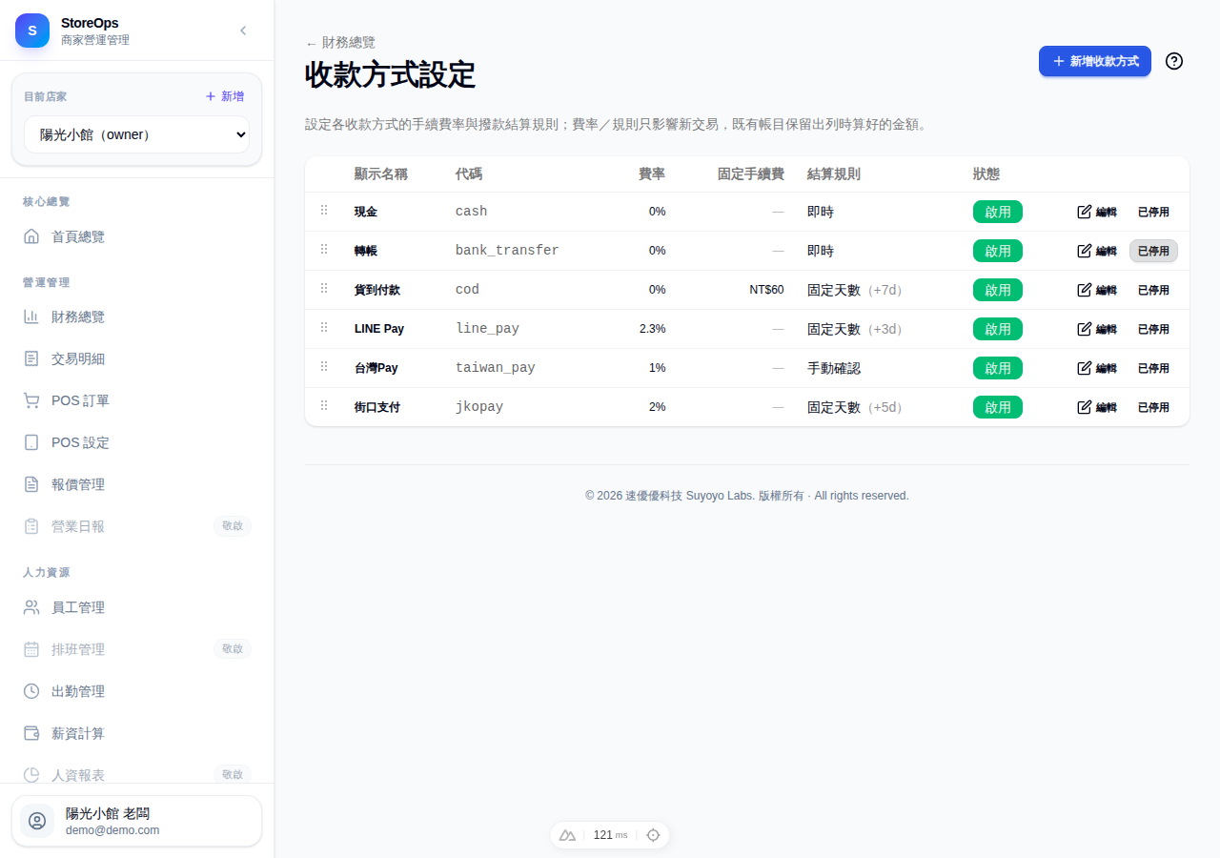Click the line_pay code cell
Viewport: 1220px width, 858px height.
click(x=487, y=328)
